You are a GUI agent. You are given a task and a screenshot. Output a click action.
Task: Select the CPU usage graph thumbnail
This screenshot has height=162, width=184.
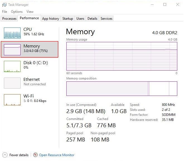(12, 33)
